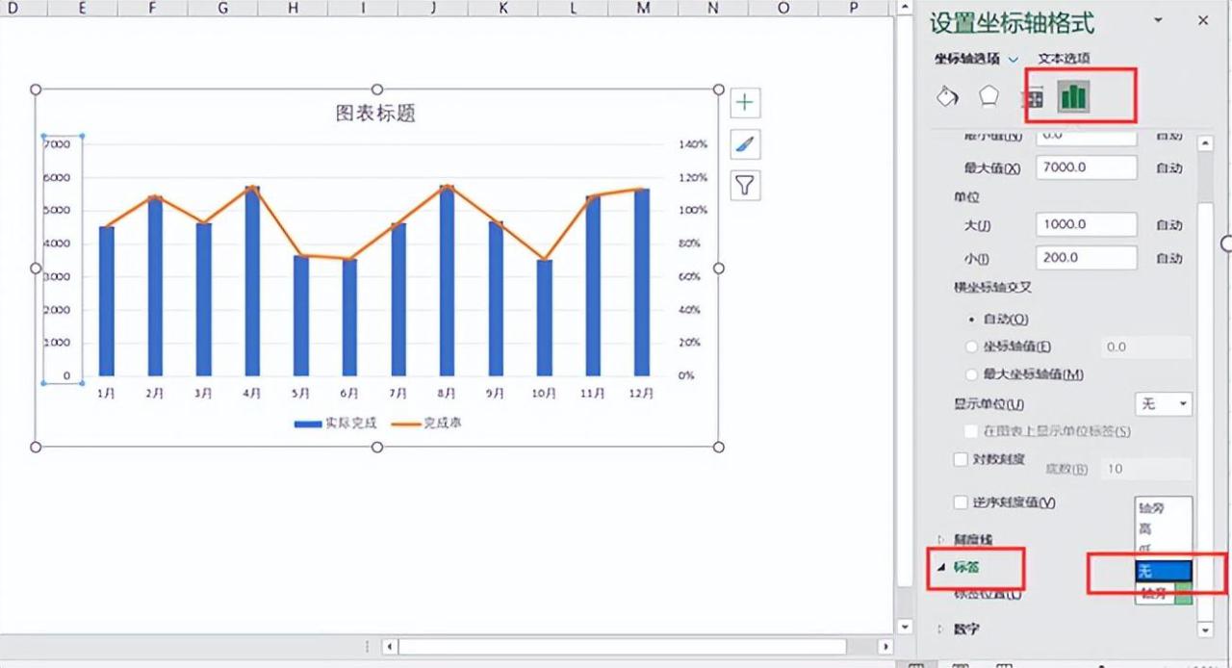Click the sheet vertical scrollbar up arrow
The height and width of the screenshot is (668, 1232).
click(904, 8)
